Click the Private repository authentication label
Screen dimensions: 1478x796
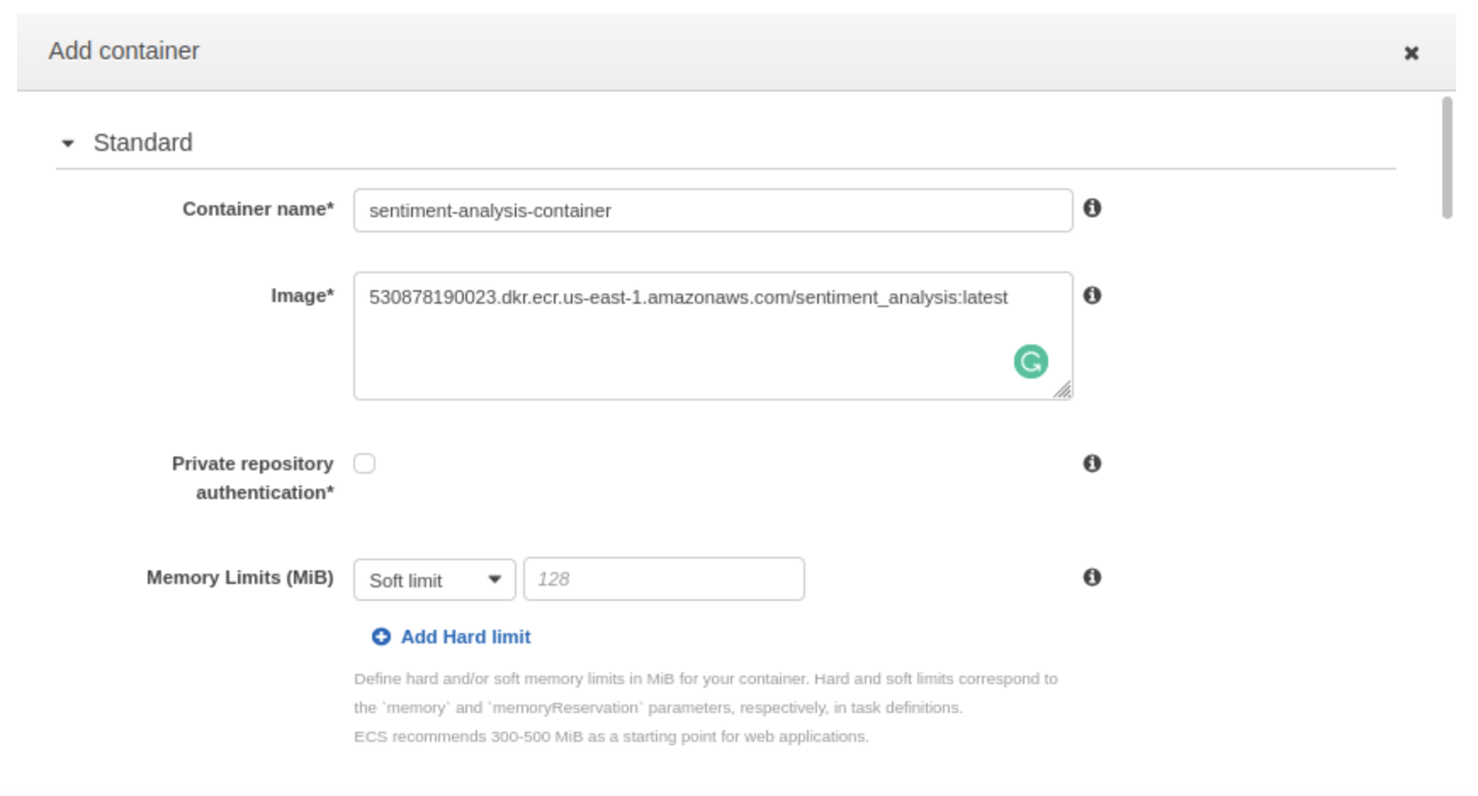(x=253, y=478)
